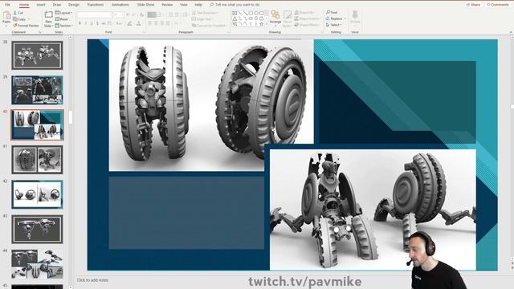Click Convert to SmartArt
The image size is (514, 289).
[x=210, y=25]
